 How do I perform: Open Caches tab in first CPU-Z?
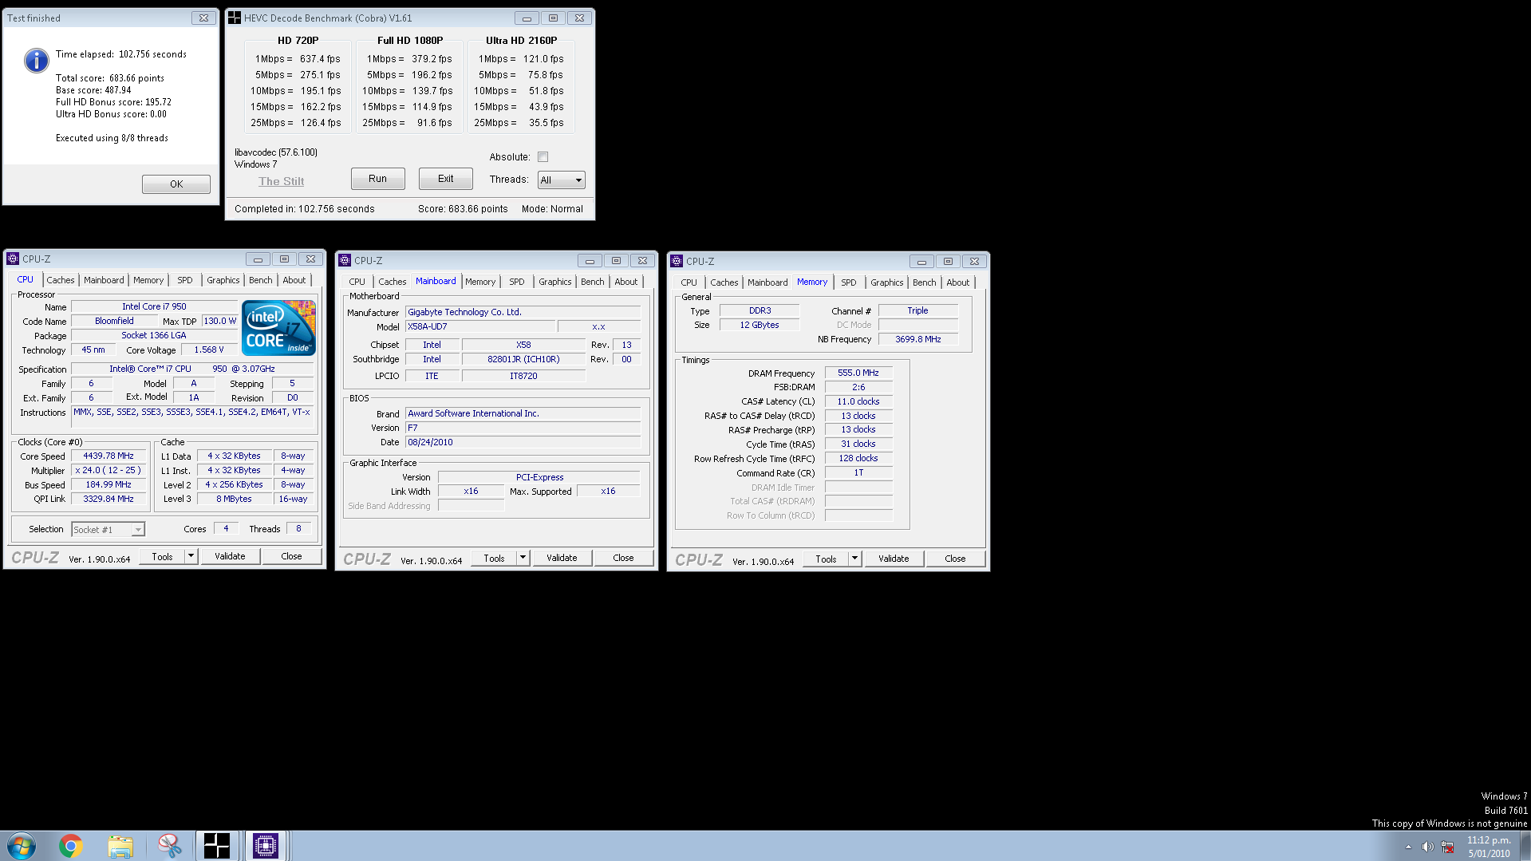[x=61, y=280]
